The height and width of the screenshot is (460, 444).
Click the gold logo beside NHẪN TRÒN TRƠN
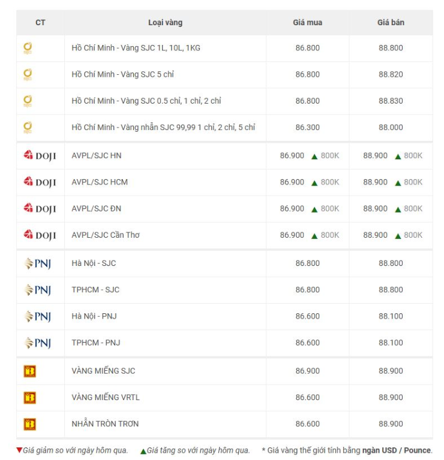click(29, 424)
